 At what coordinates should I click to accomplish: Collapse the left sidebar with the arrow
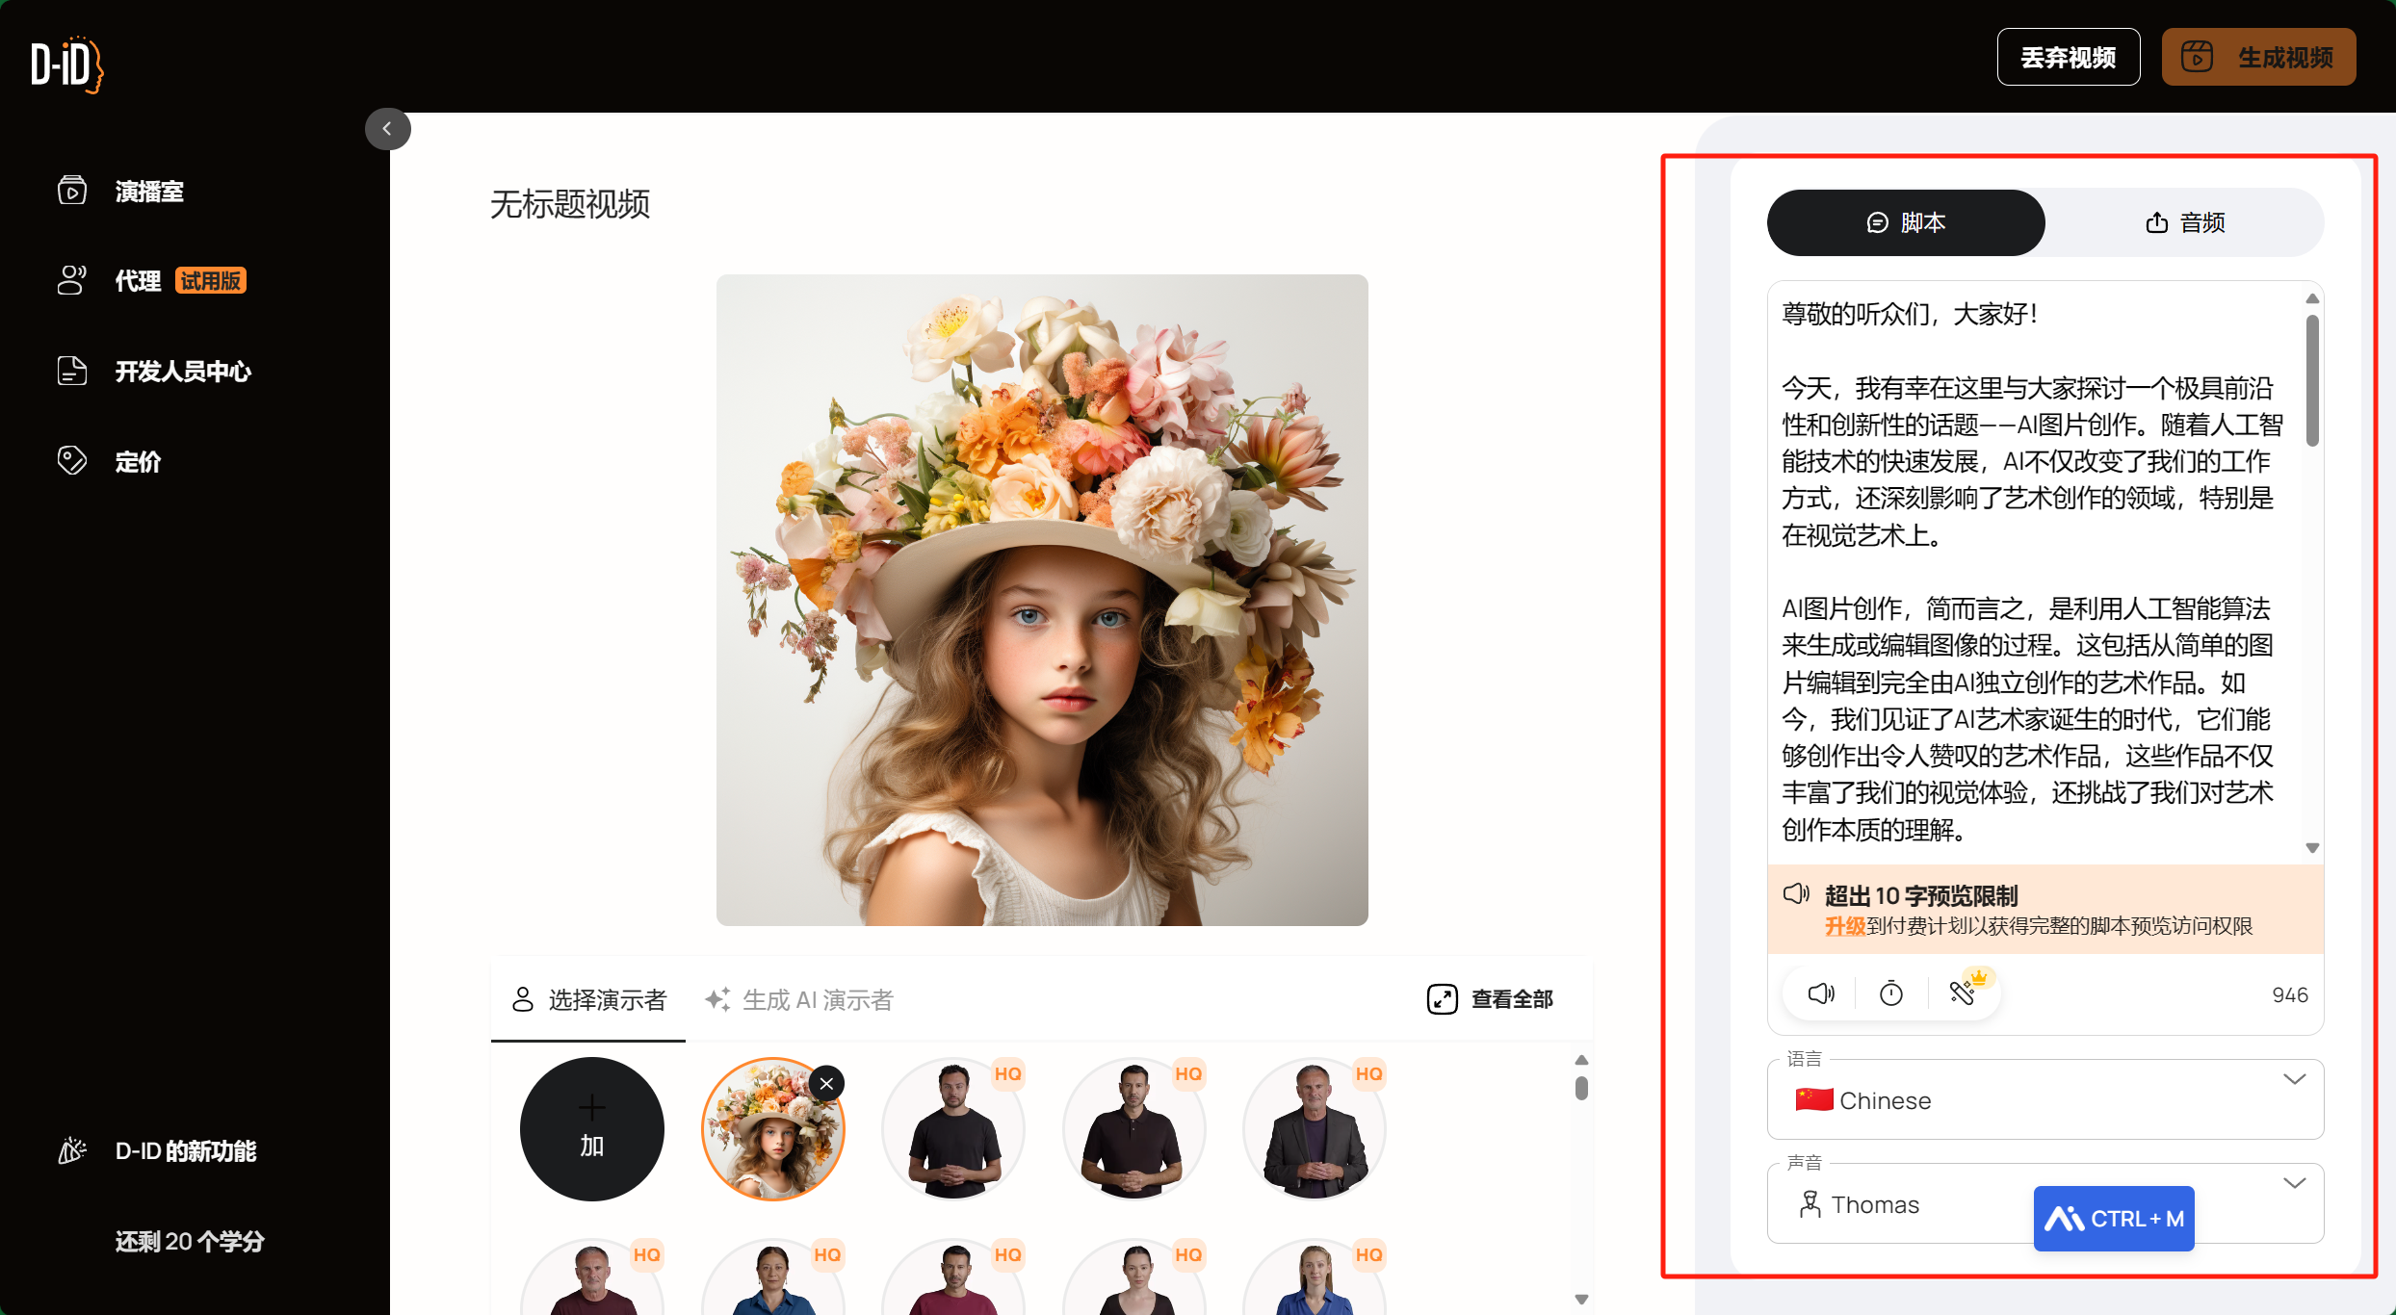388,128
